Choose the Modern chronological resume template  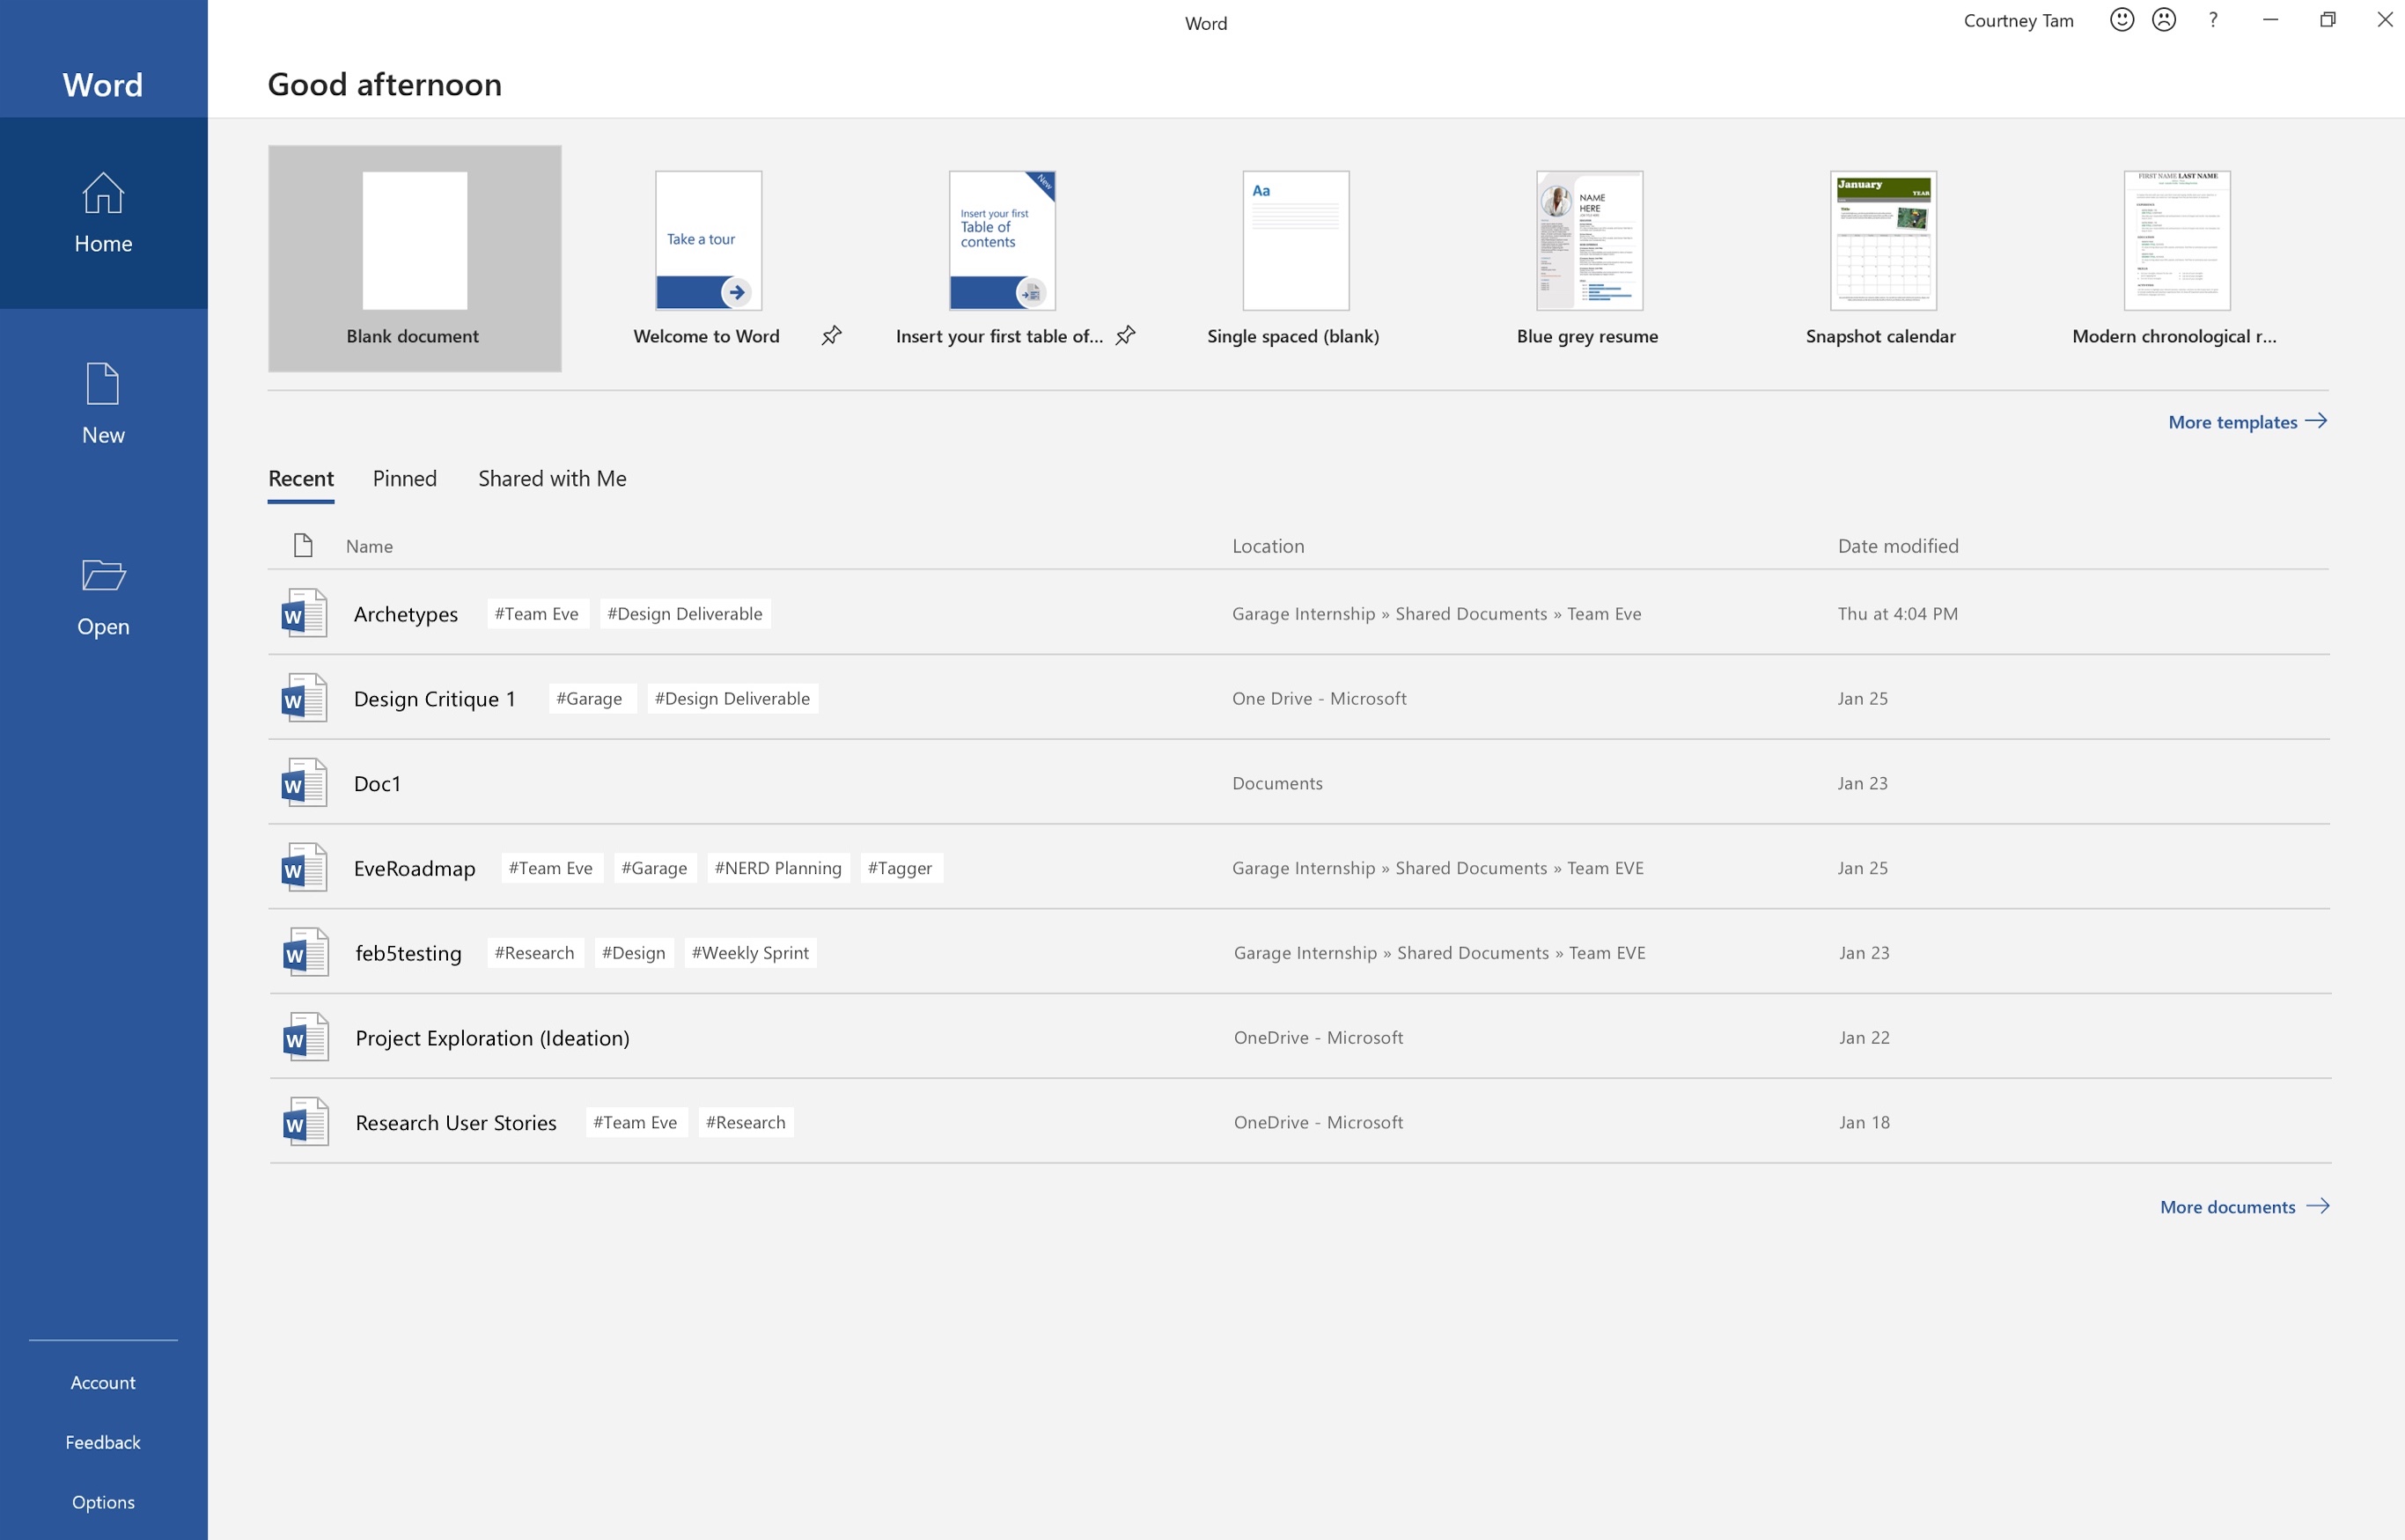(x=2177, y=240)
